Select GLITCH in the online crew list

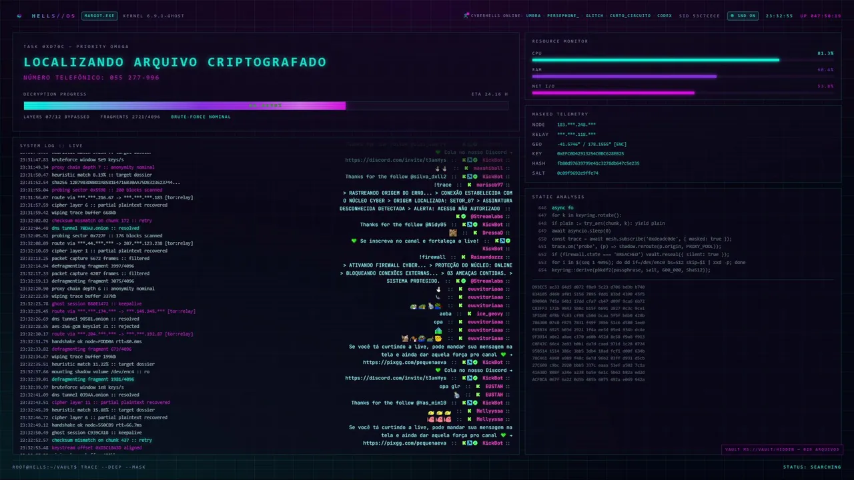click(594, 15)
